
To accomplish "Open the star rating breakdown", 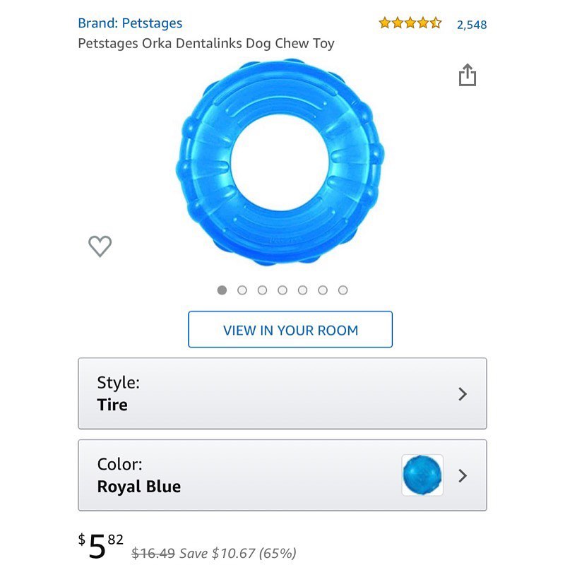I will tap(410, 23).
